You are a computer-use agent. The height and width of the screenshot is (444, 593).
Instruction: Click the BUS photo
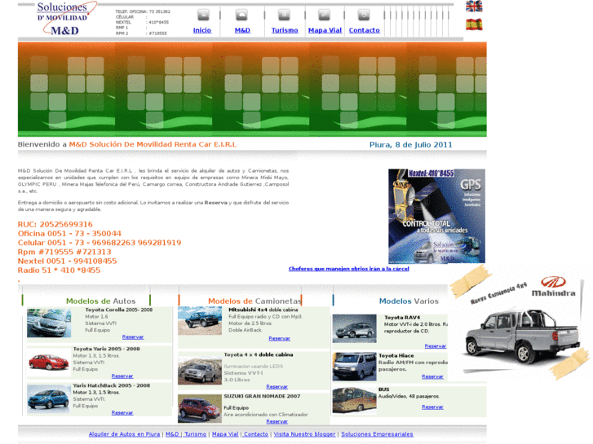(354, 401)
